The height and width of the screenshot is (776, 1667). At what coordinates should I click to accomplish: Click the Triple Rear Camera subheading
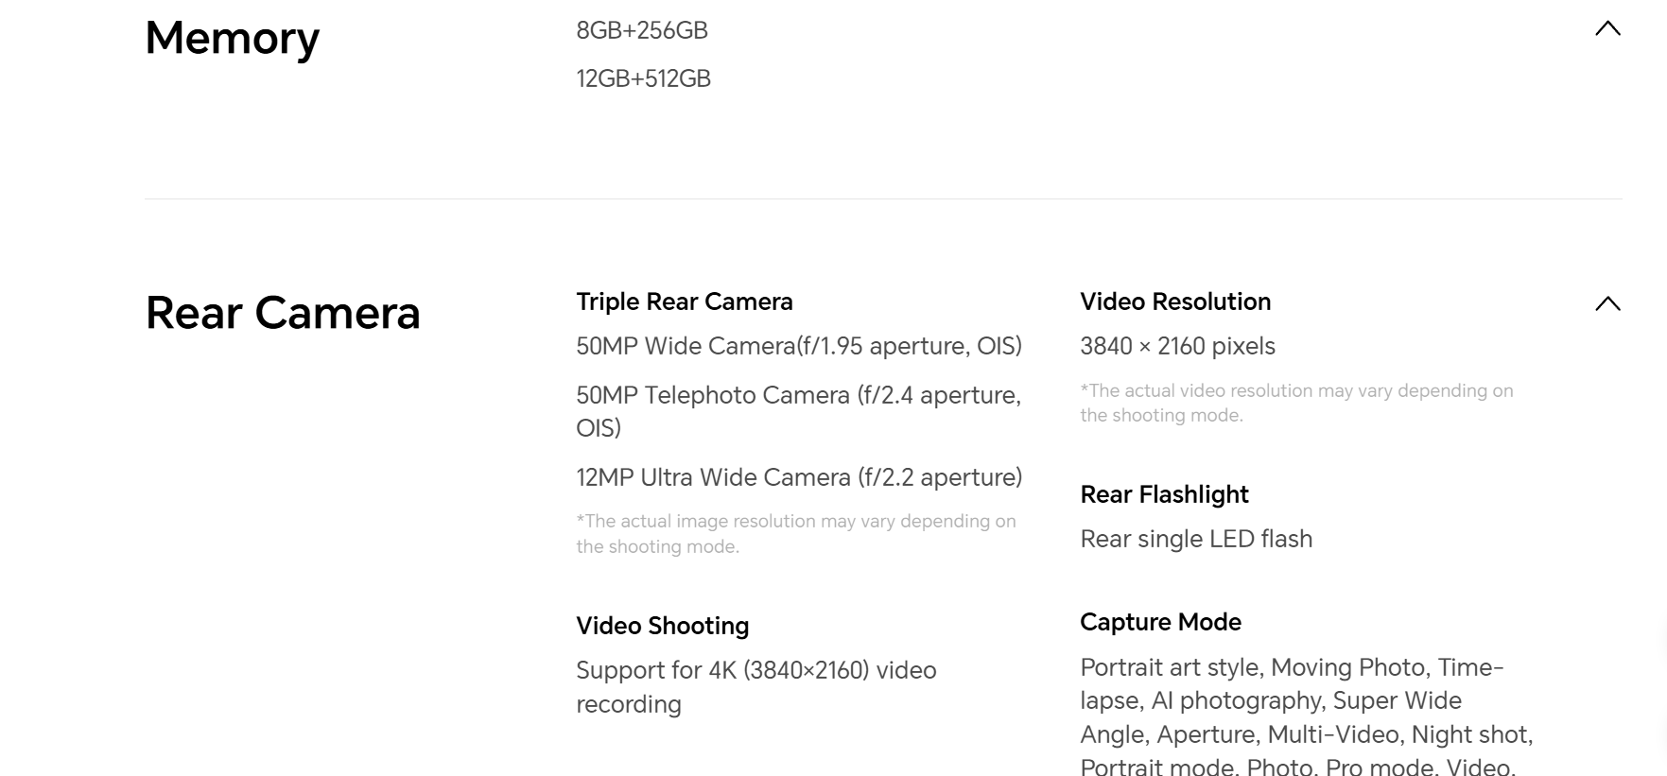[685, 302]
